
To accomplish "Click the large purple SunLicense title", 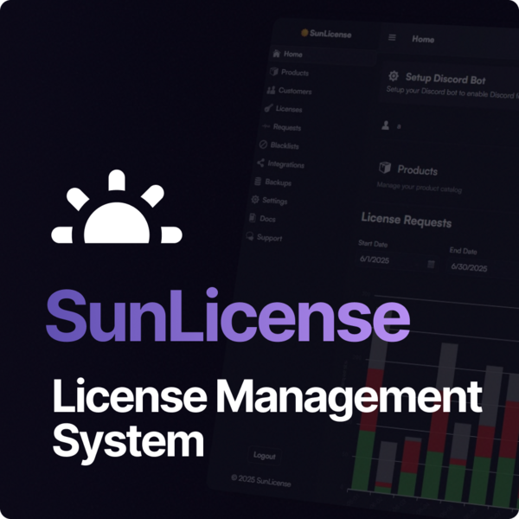I will 228,315.
